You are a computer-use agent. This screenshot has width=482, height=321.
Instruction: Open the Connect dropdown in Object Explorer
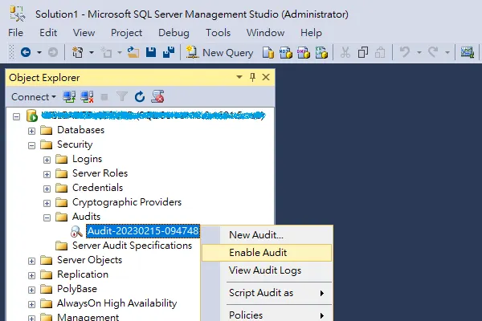click(34, 97)
